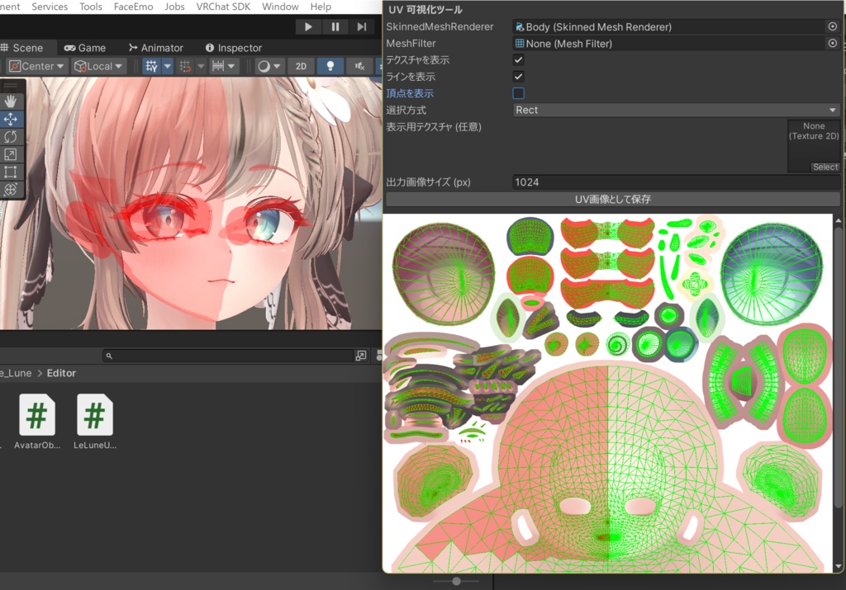This screenshot has height=590, width=846.
Task: Open grid visibility options arrow
Action: point(168,66)
